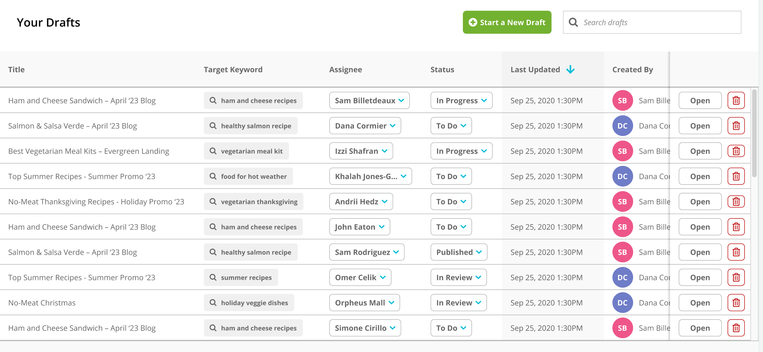Expand the Izzi Shafran assignee dropdown
This screenshot has width=763, height=352.
(x=361, y=151)
